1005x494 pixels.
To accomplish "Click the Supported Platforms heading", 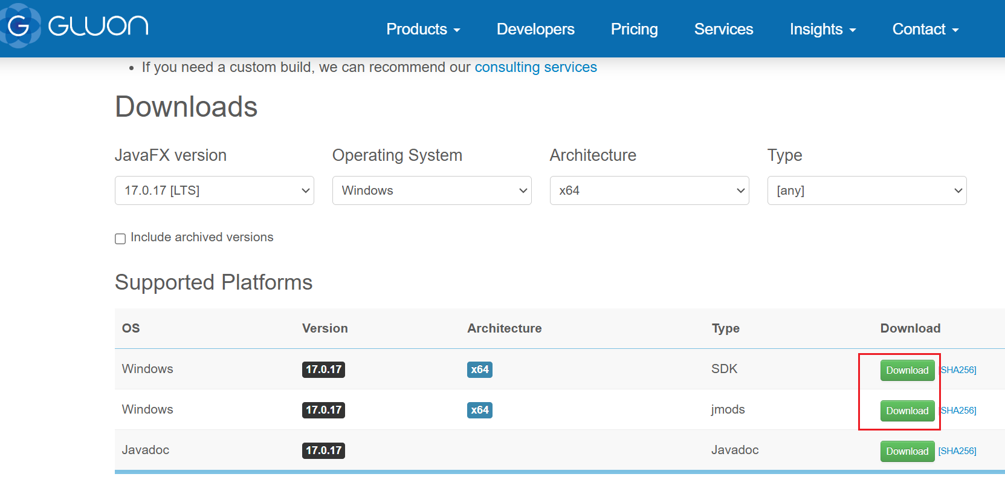I will 213,282.
